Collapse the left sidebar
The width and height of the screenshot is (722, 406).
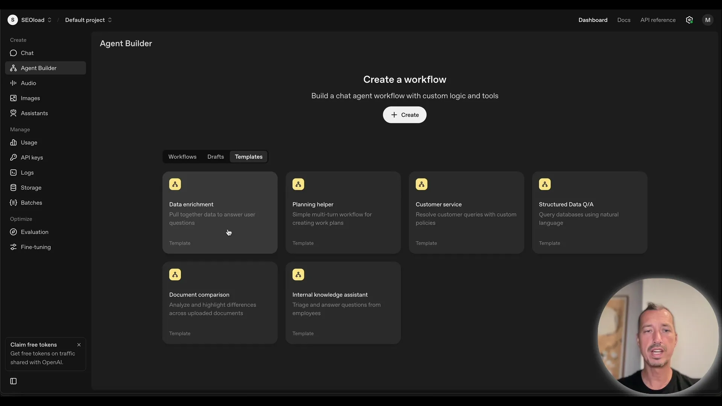click(13, 381)
